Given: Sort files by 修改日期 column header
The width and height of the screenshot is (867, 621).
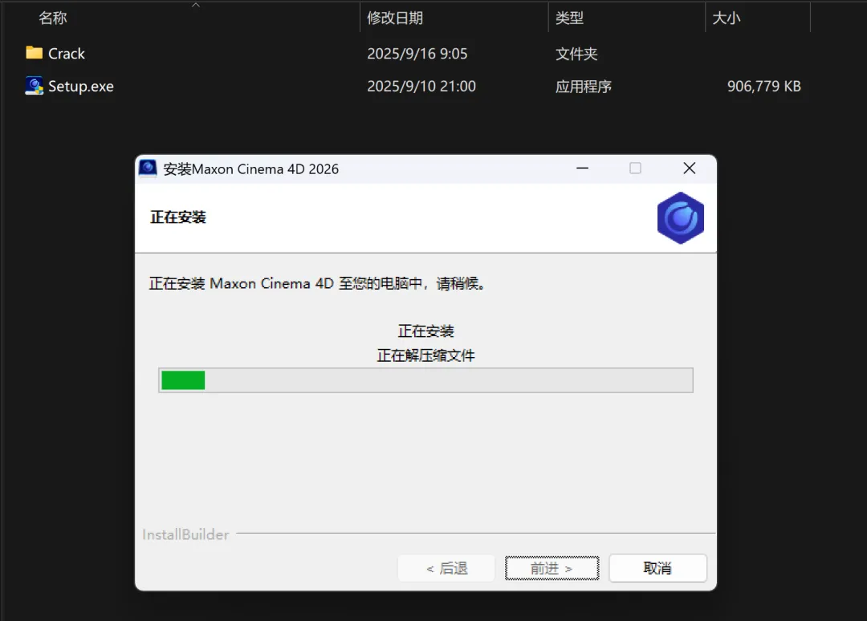Looking at the screenshot, I should tap(395, 18).
